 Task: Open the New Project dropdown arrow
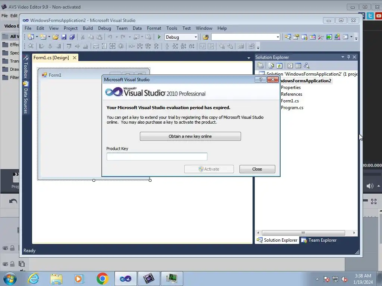(37, 37)
